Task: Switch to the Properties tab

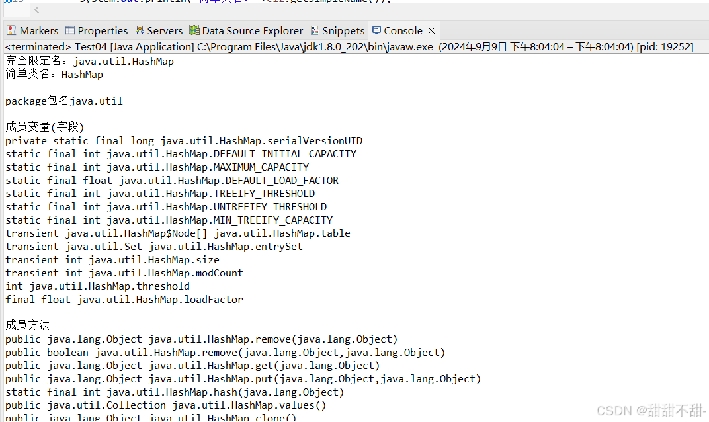Action: (97, 30)
